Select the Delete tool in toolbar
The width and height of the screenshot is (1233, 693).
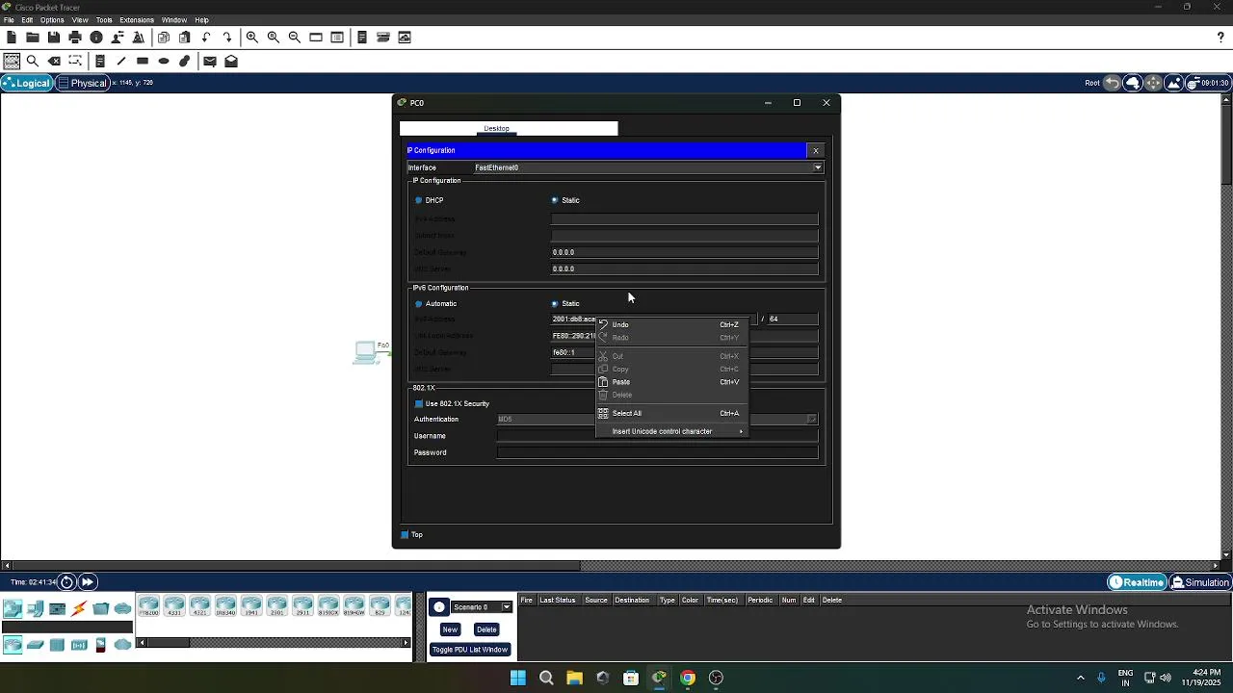pos(55,62)
